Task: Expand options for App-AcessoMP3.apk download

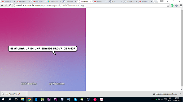Action: [27, 94]
